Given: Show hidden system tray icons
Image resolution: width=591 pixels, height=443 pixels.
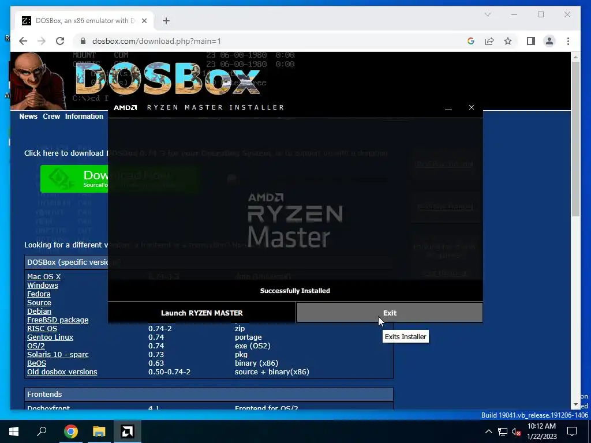Looking at the screenshot, I should 488,431.
